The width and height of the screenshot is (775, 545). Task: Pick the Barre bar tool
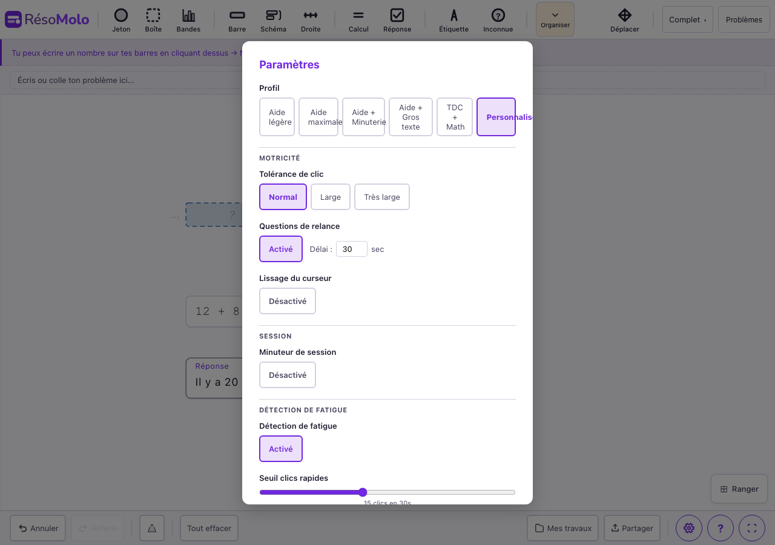point(237,20)
